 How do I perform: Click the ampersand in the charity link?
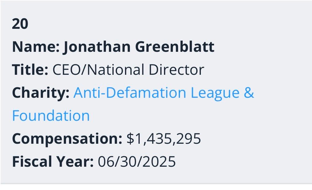pos(249,93)
